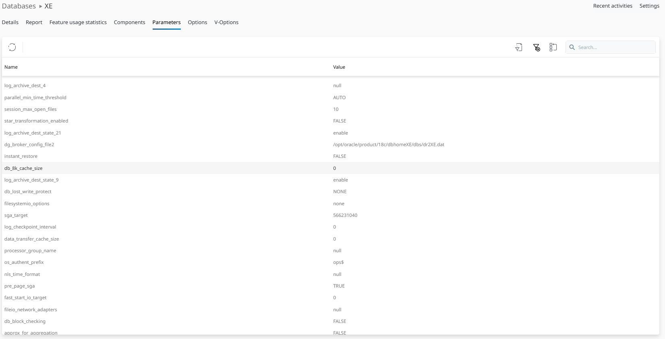The height and width of the screenshot is (339, 665).
Task: Click the refresh icon in the toolbar
Action: [x=12, y=47]
